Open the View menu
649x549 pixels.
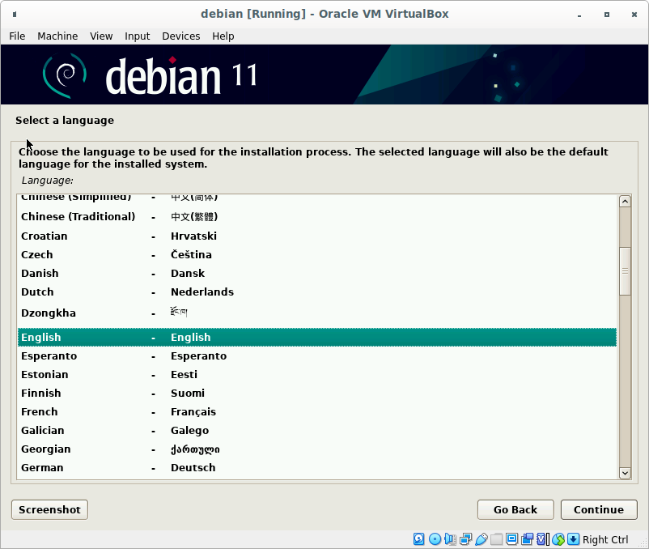pos(101,36)
